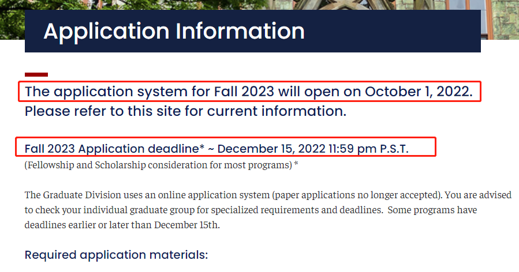Click the red accent bar above the headline
Image resolution: width=519 pixels, height=272 pixels.
pyautogui.click(x=36, y=74)
